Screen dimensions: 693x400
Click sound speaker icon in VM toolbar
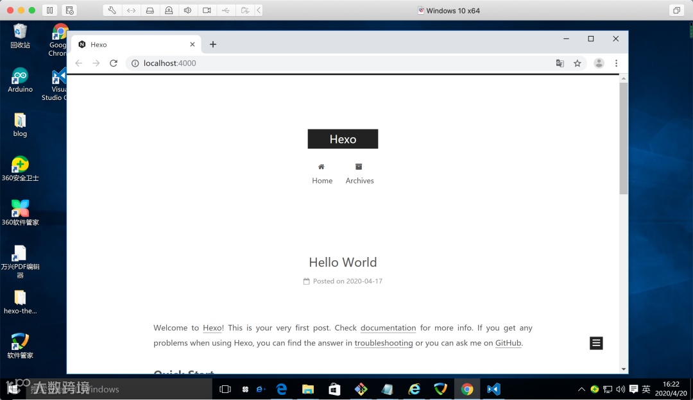188,10
